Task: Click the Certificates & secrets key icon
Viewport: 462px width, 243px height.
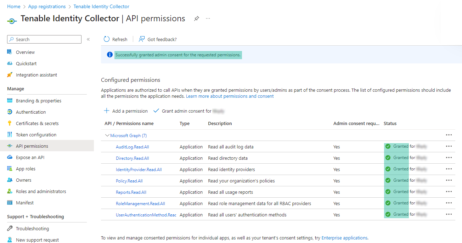Action: click(10, 123)
